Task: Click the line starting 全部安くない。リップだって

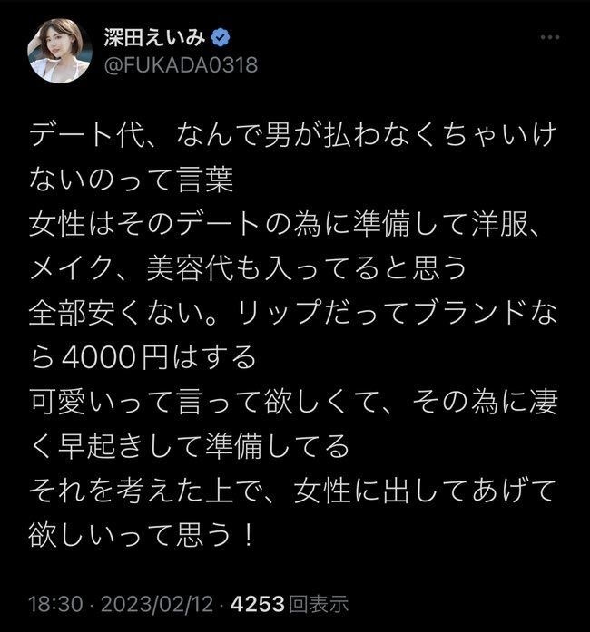Action: click(293, 313)
